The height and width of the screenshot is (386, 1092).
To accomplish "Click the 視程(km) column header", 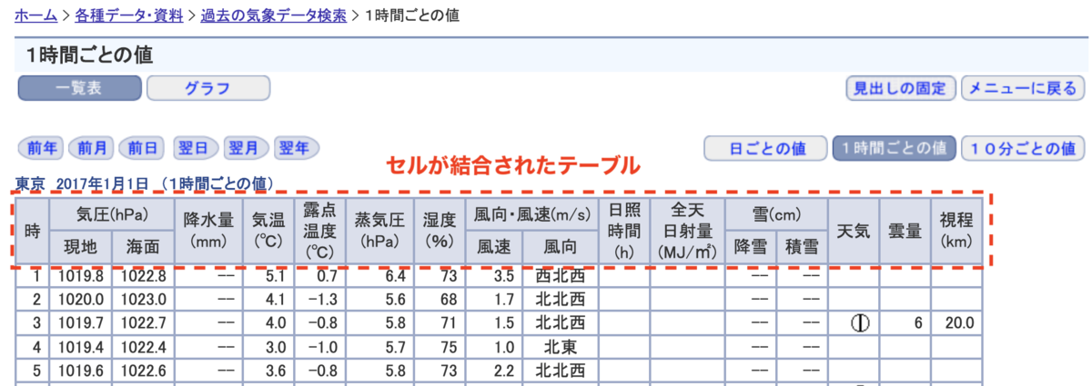I will click(x=956, y=232).
